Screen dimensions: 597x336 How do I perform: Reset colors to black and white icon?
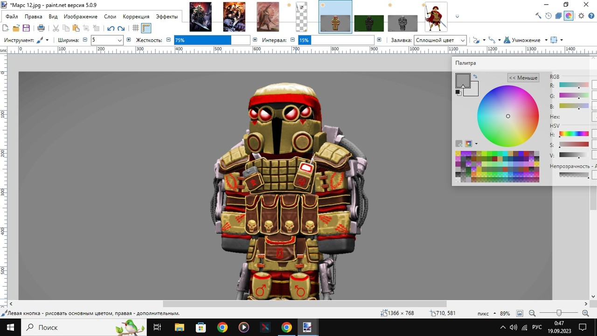click(458, 93)
